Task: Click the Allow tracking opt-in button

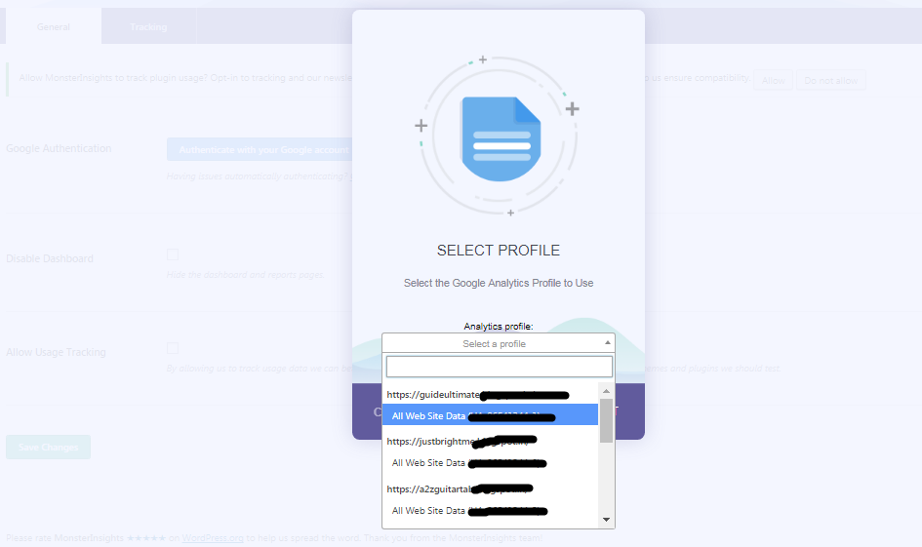Action: [x=774, y=81]
